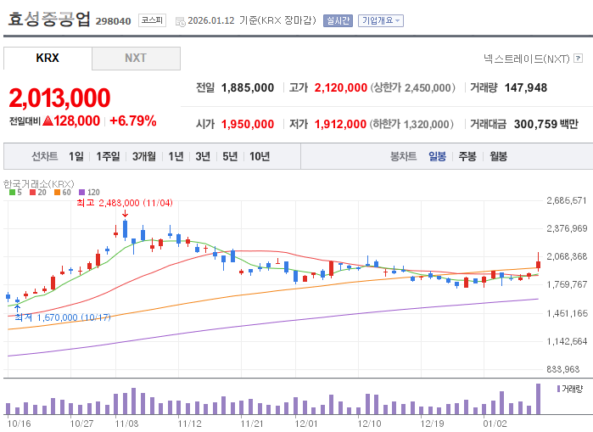Click the stock code 298040

point(113,21)
